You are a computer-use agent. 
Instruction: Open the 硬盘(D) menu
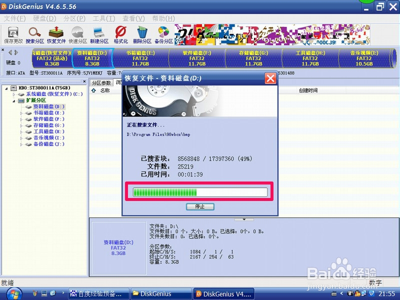tap(44, 18)
